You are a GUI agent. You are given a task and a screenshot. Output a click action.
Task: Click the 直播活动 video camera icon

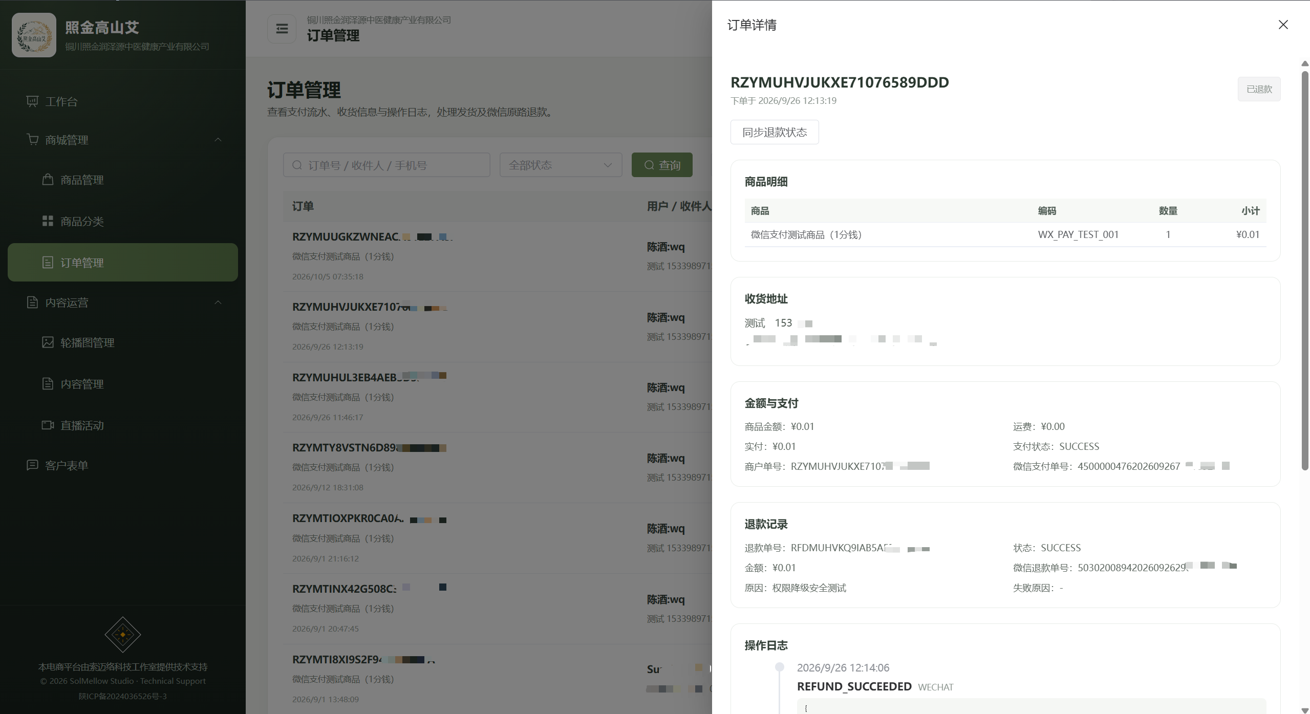click(48, 425)
